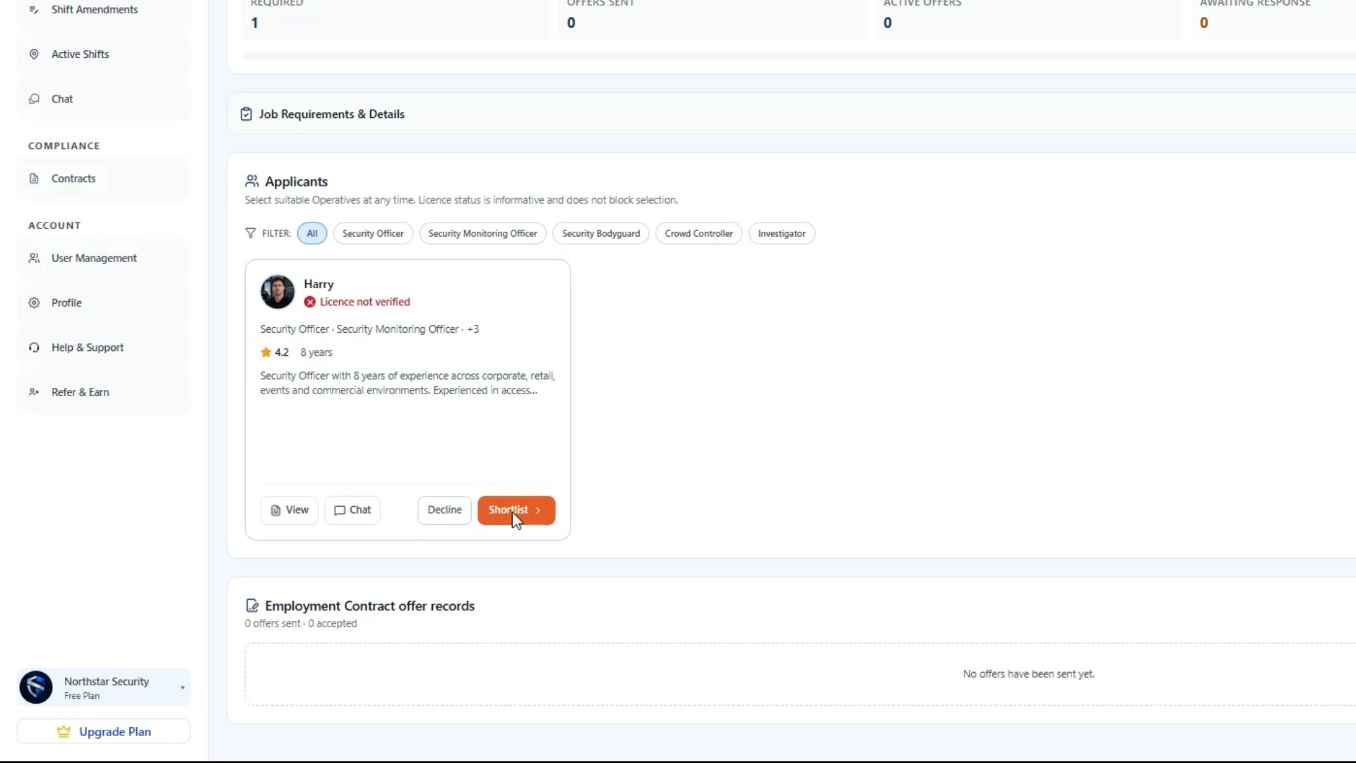This screenshot has width=1356, height=763.
Task: Click the crown icon on Upgrade Plan
Action: pyautogui.click(x=64, y=732)
